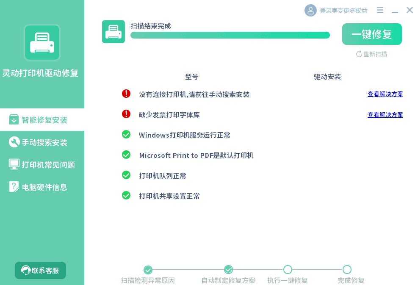Click the green check for Windows打印机服务运行正常
The width and height of the screenshot is (418, 285).
click(x=126, y=134)
